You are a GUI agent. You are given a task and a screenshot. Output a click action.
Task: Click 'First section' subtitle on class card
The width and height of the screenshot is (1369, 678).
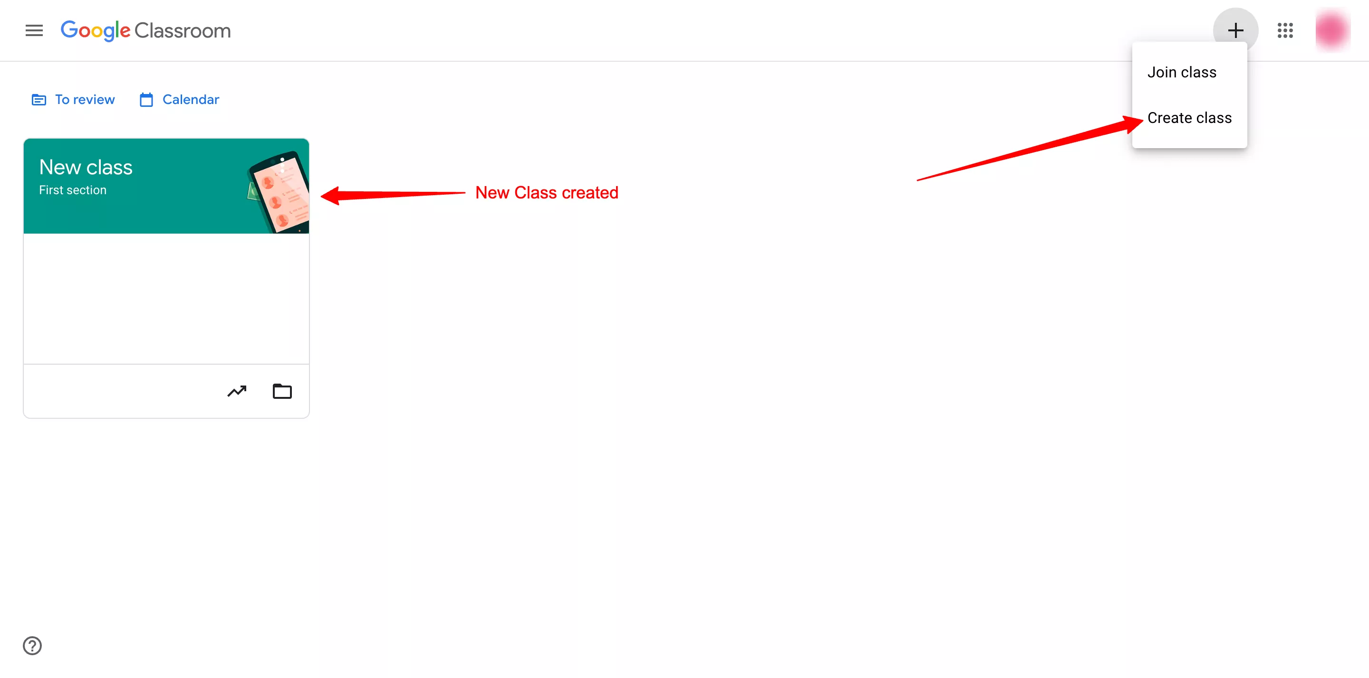tap(73, 189)
